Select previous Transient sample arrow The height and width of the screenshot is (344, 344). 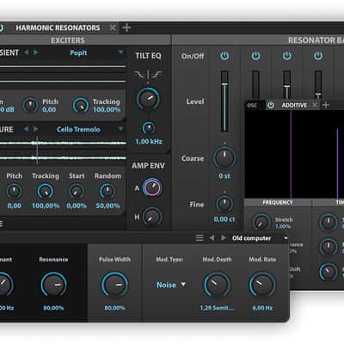tap(26, 52)
